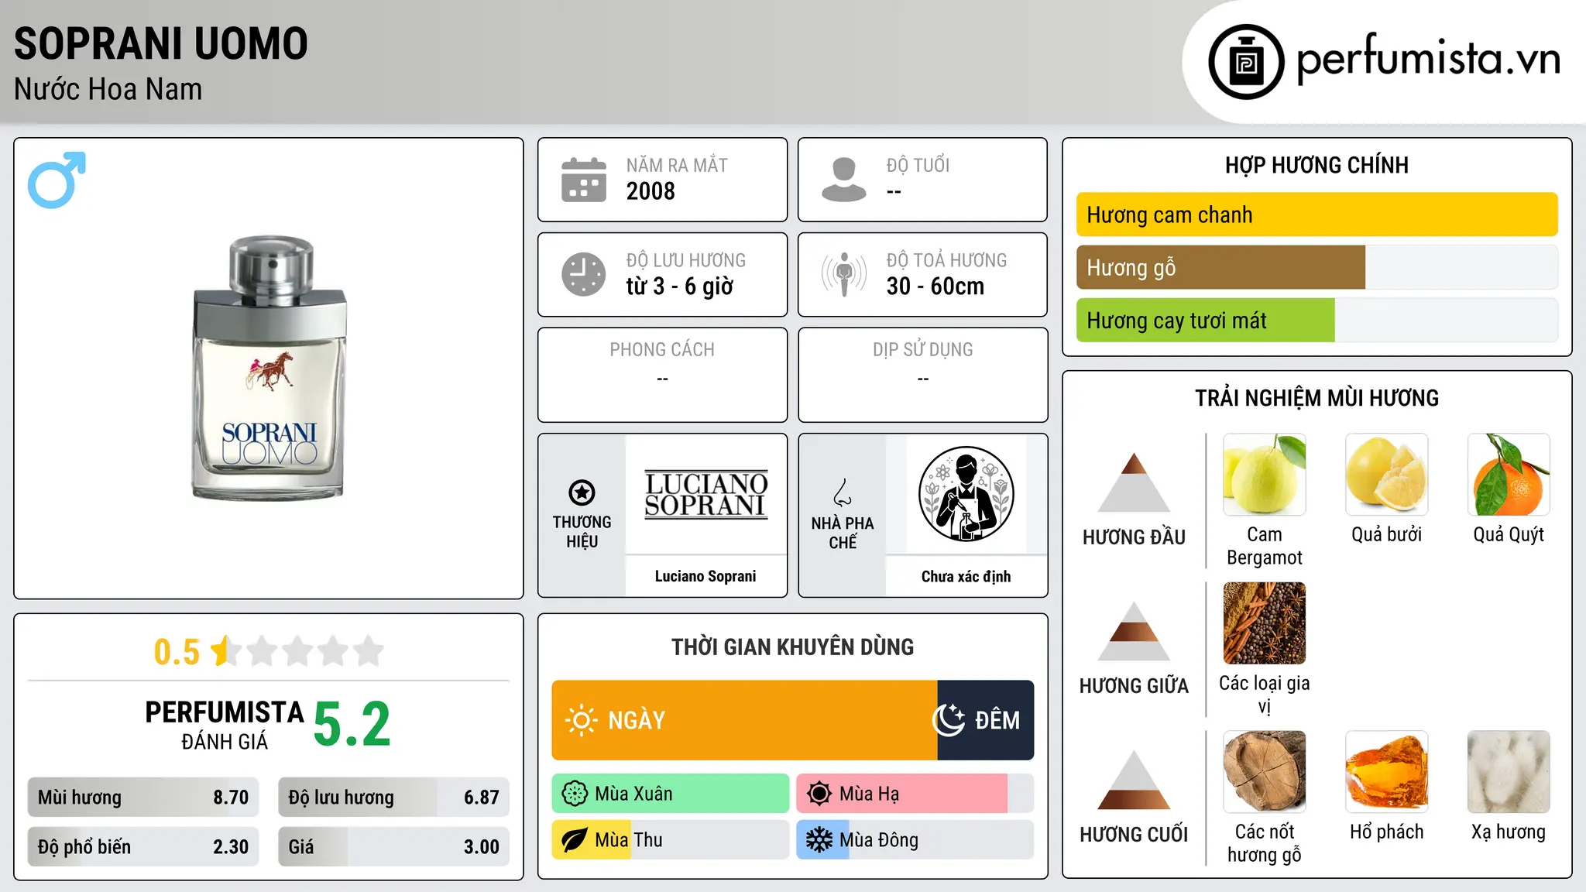Click the Hương đầu pyramid icon

(x=1134, y=482)
